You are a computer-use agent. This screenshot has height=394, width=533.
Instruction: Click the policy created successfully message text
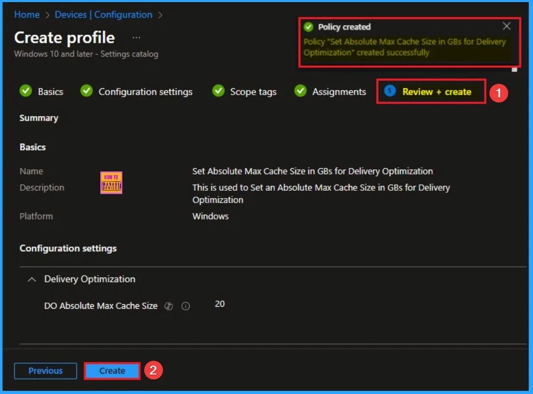pyautogui.click(x=404, y=47)
